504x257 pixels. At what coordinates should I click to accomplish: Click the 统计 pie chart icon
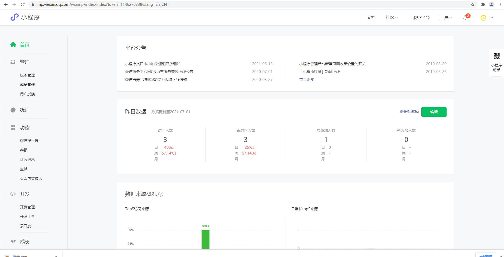[13, 110]
